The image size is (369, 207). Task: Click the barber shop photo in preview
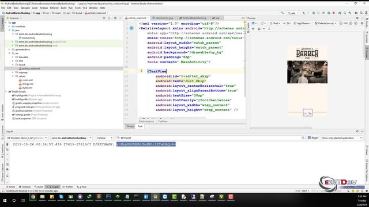pyautogui.click(x=307, y=72)
